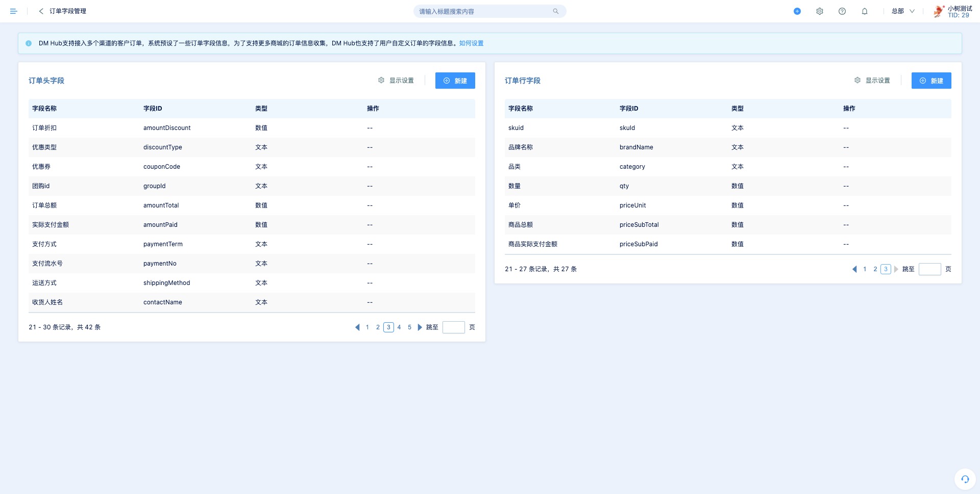This screenshot has width=980, height=494.
Task: Go to page 1 in 订单行字段
Action: point(865,269)
